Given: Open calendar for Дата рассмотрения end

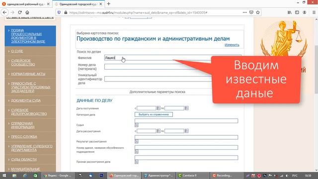Looking at the screenshot, I should click(186, 131).
